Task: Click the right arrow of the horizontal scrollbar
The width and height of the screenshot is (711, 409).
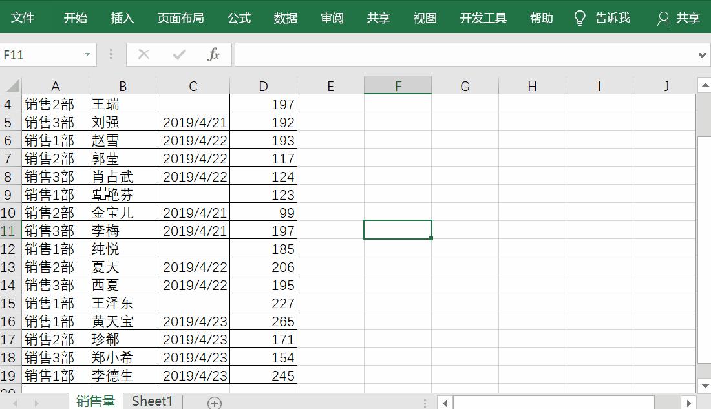Action: (x=688, y=401)
